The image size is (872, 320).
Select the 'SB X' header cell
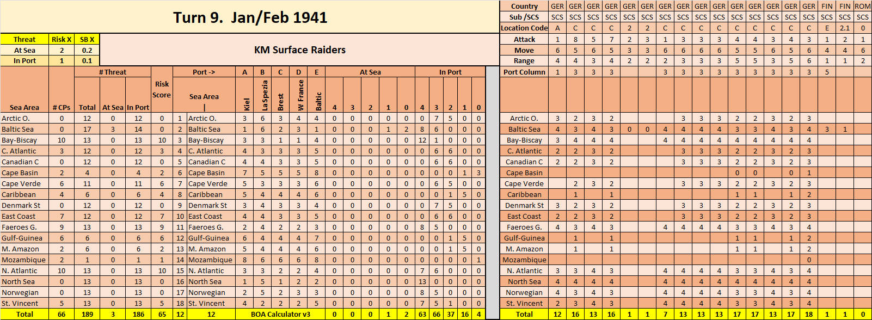87,39
